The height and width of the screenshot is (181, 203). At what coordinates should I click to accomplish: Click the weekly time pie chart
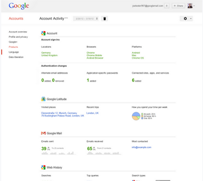[136, 116]
